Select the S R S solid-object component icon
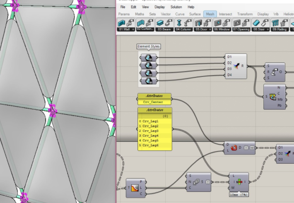Viewport: 294px width, 203px height. click(x=274, y=72)
